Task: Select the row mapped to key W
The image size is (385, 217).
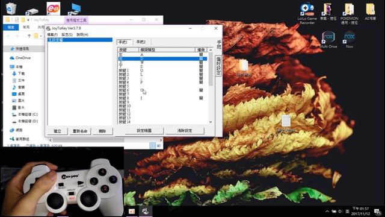Action: click(162, 63)
